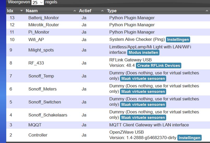Sort the table by Type column header
This screenshot has height=143, width=210.
112,11
